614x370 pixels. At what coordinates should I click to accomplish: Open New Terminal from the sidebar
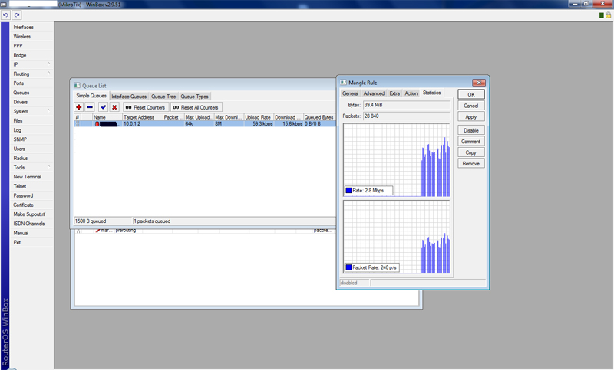tap(27, 177)
